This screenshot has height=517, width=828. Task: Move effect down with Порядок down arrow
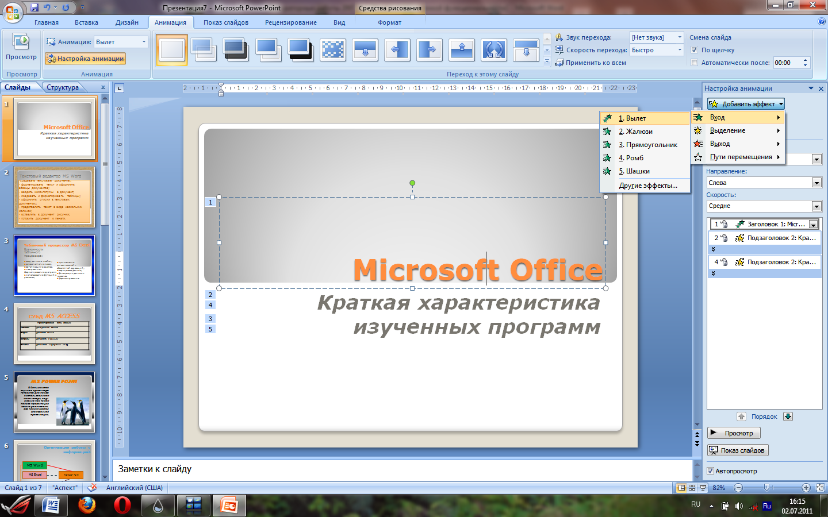tap(788, 416)
